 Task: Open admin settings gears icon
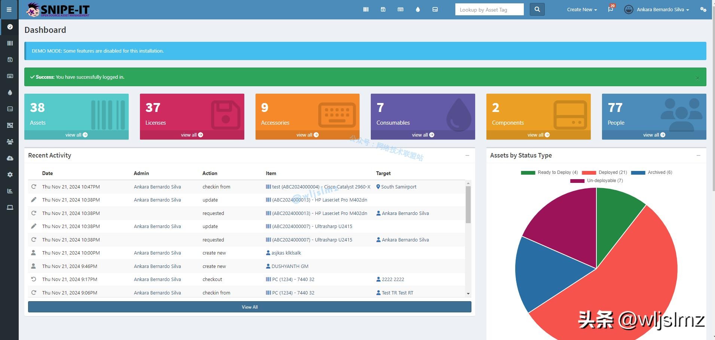click(703, 10)
